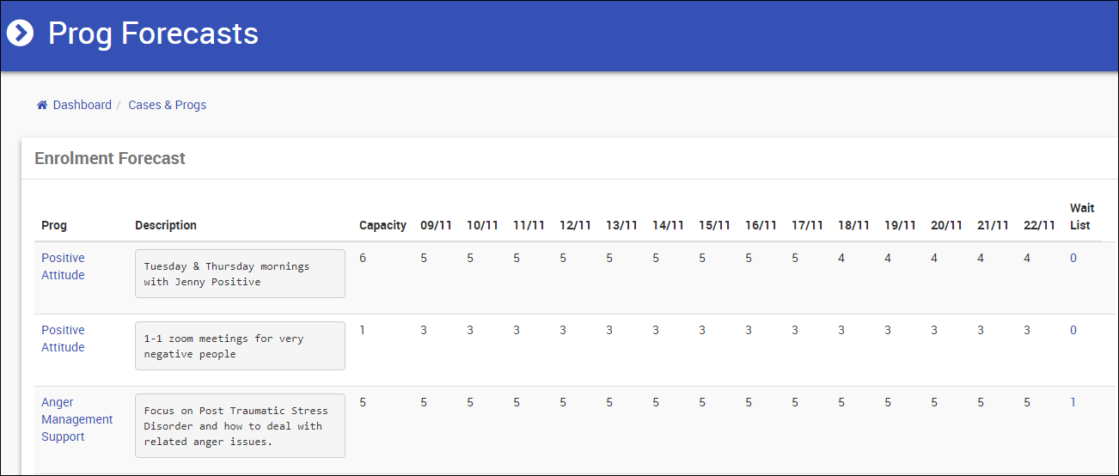Click the Post Traumatic Stress Disorder description box
Screen dimensions: 1119x476
pos(240,425)
